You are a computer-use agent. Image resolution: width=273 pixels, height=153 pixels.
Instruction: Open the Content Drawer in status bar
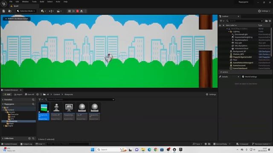(9, 144)
